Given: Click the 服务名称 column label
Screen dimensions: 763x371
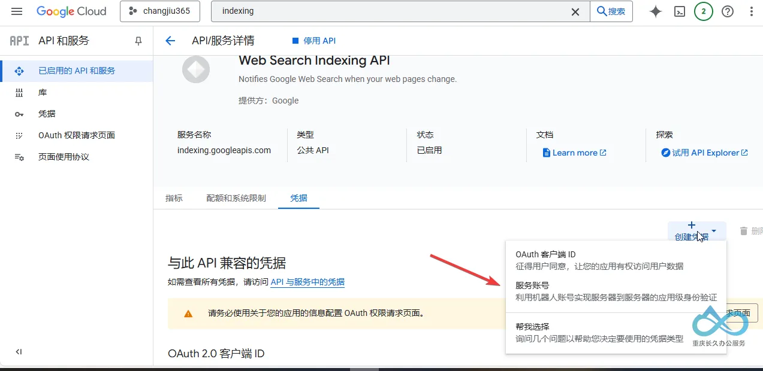Looking at the screenshot, I should 194,135.
